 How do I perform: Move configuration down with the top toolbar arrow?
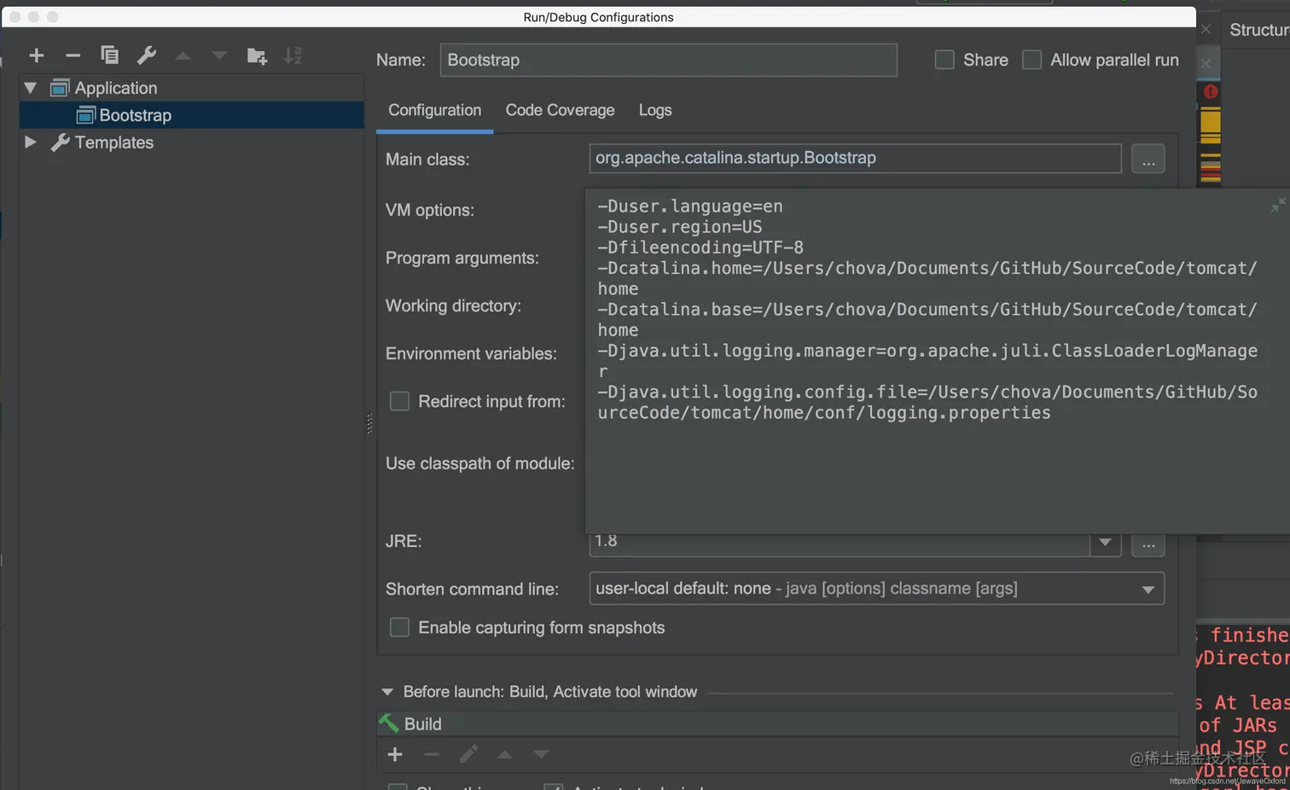tap(219, 55)
